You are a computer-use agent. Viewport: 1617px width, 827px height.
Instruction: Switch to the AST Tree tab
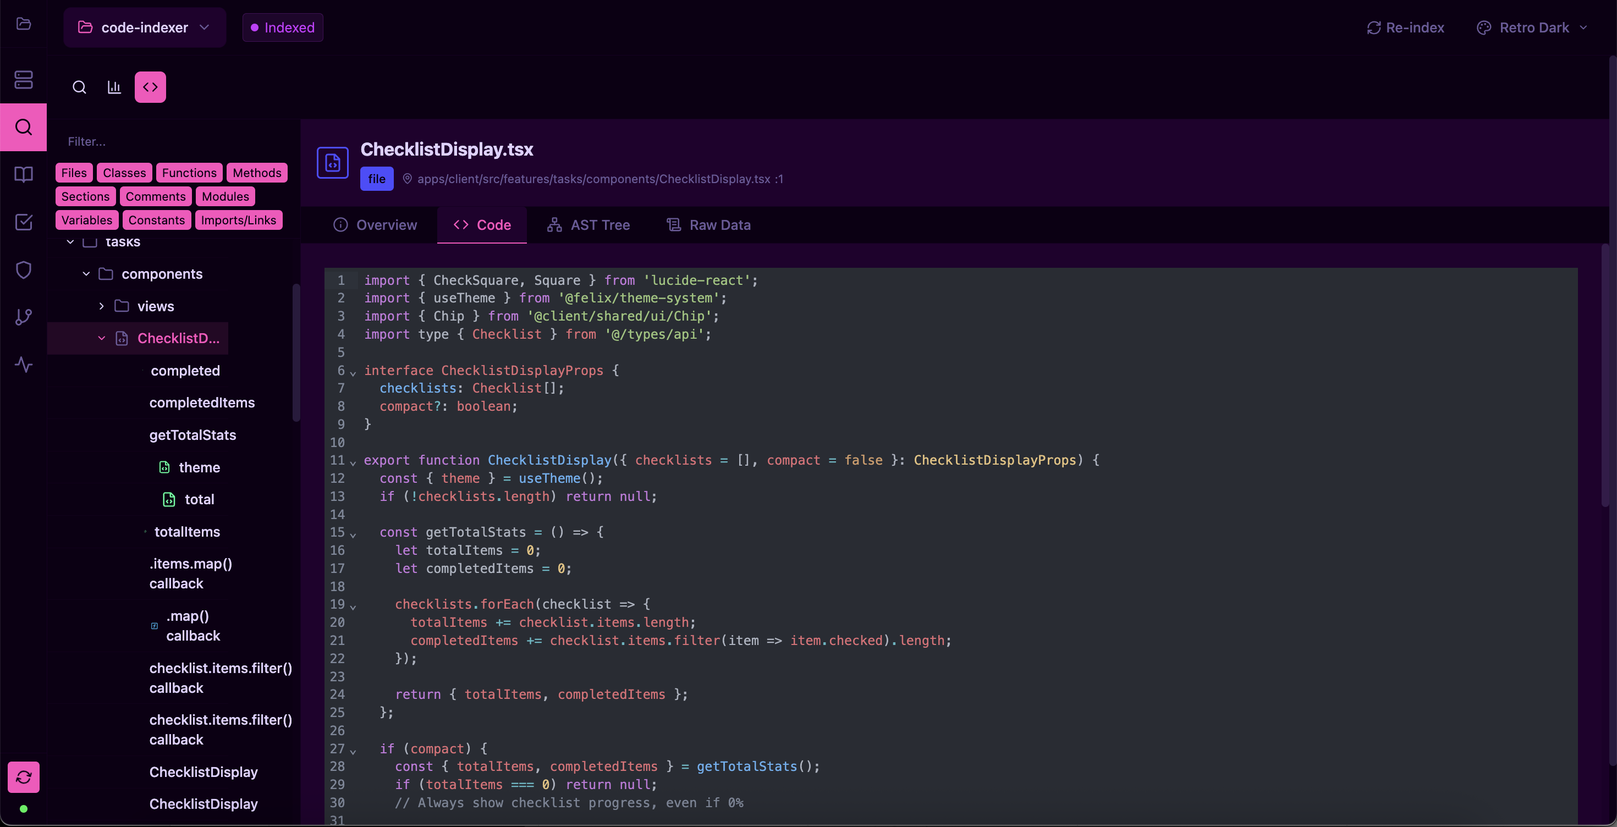588,225
